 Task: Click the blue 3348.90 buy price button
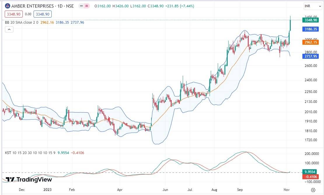click(43, 14)
